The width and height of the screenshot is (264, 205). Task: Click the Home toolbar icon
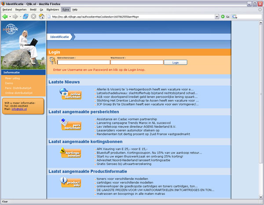click(41, 17)
